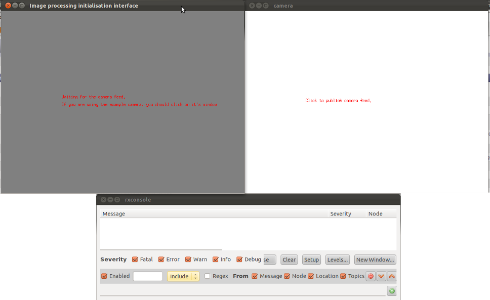Remove the filter with the red minus icon
This screenshot has height=300, width=490.
click(371, 276)
